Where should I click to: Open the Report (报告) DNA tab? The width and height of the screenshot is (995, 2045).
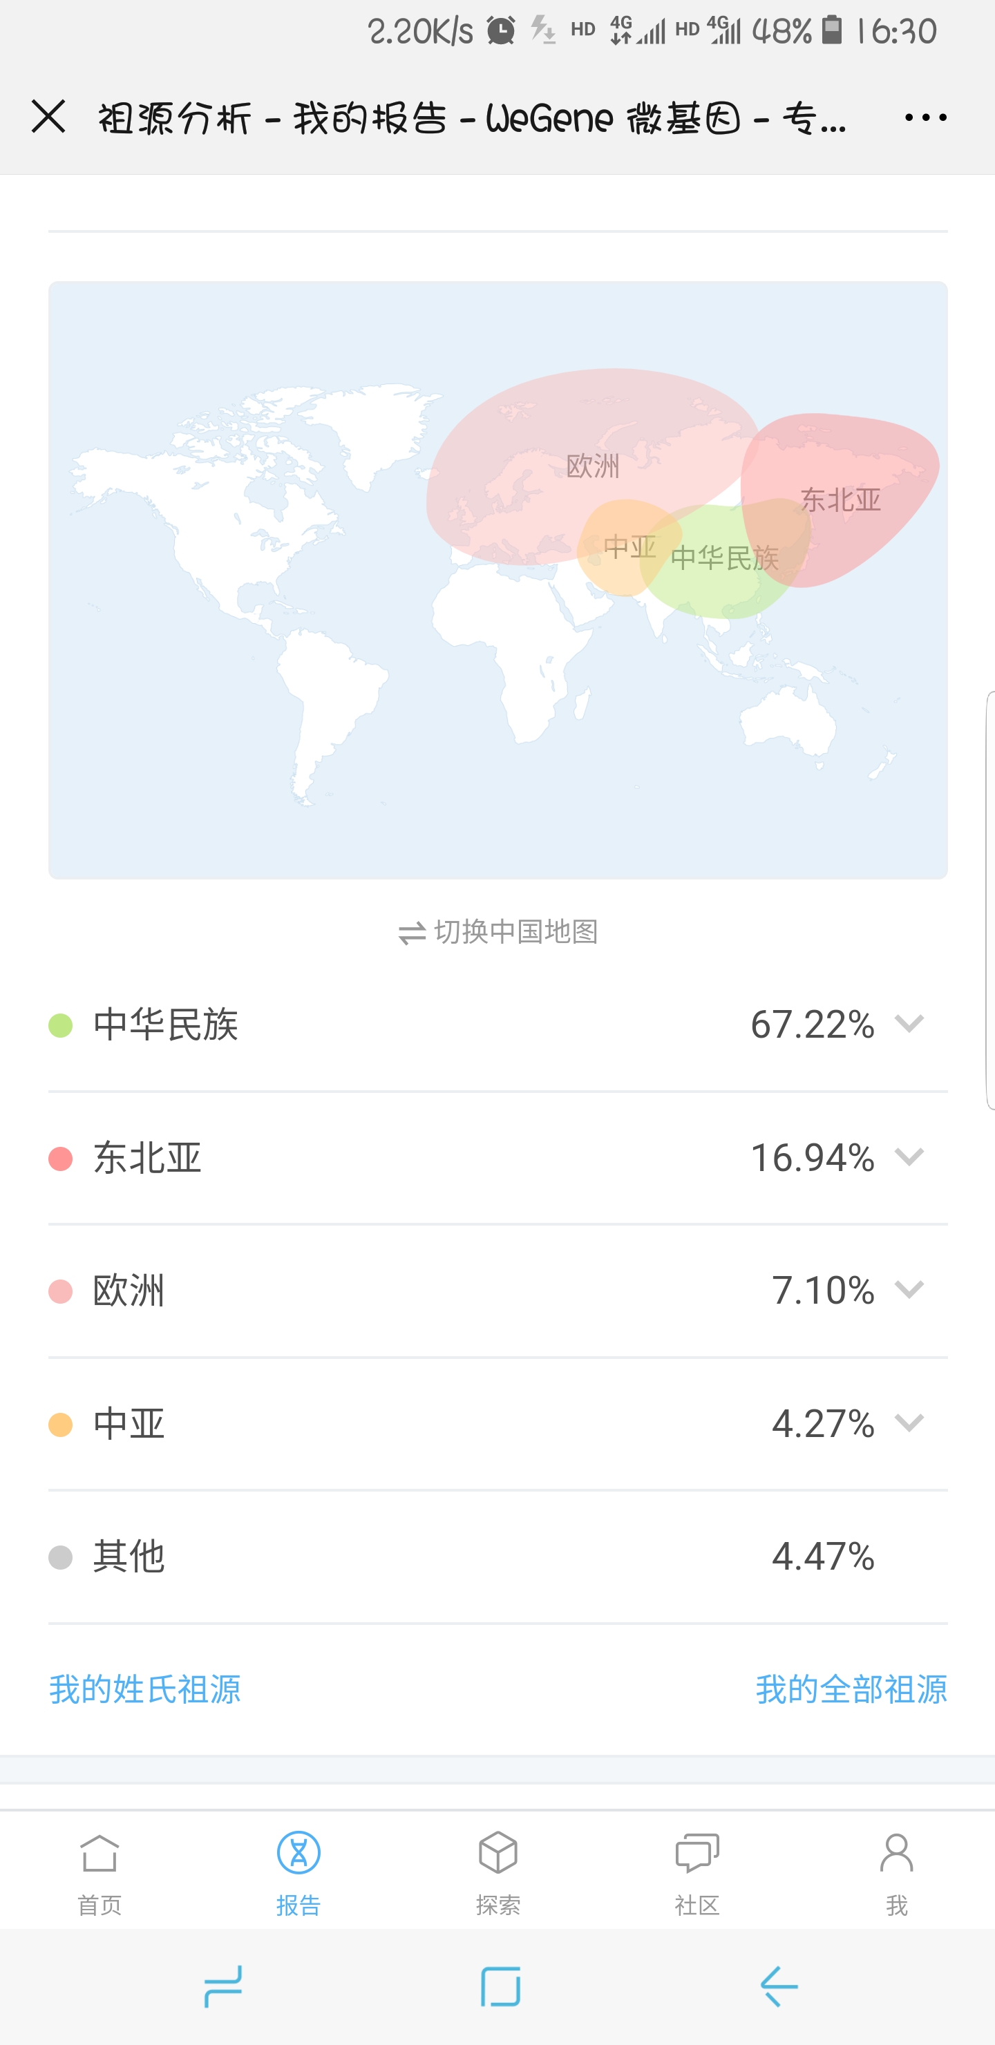[x=298, y=1870]
